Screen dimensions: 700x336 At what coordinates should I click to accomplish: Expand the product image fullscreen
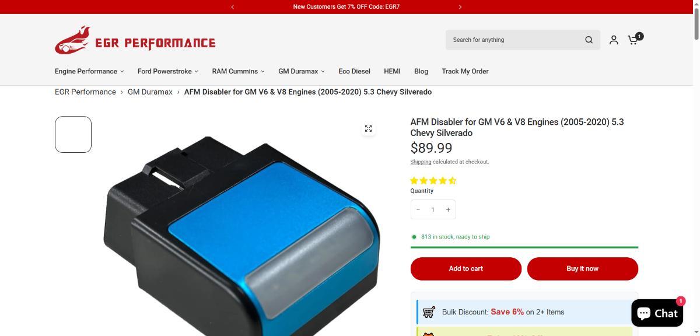[x=368, y=128]
